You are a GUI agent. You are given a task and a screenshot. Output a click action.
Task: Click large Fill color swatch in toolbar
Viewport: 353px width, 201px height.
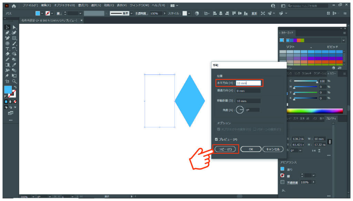click(8, 90)
